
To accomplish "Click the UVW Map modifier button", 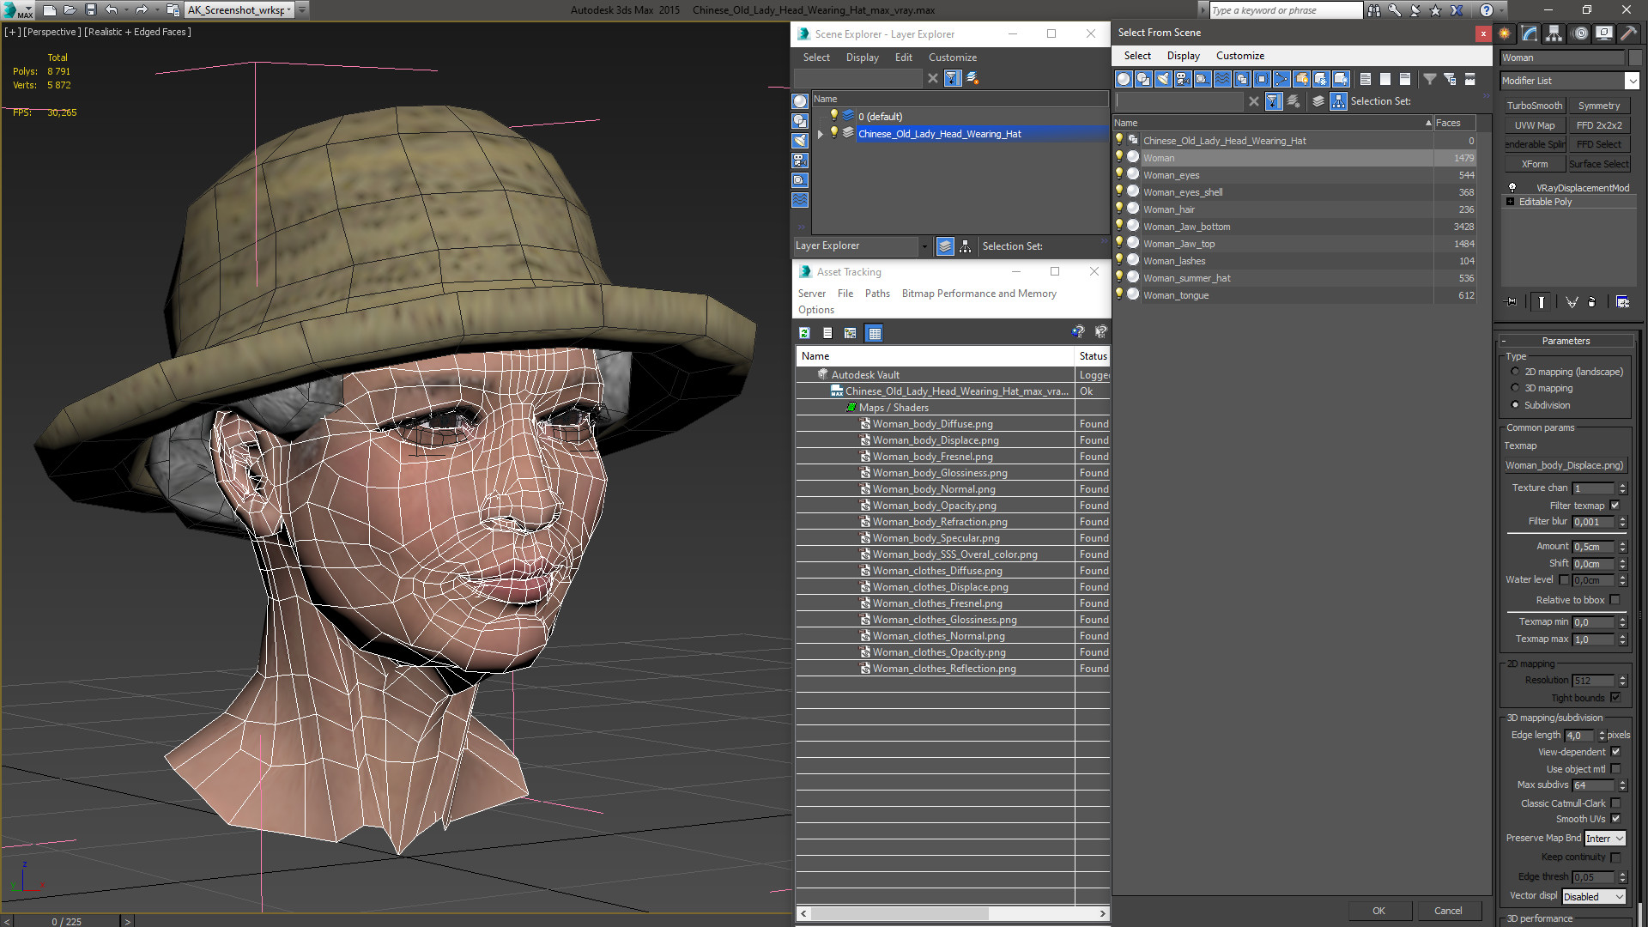I will click(x=1534, y=125).
